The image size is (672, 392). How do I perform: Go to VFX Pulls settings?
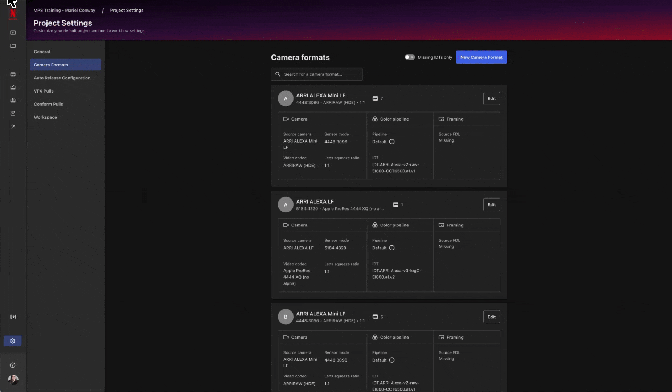pyautogui.click(x=44, y=91)
